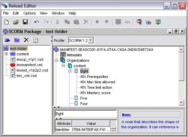The width and height of the screenshot is (188, 137).
Task: Click the binoculars search icon
Action: (148, 22)
